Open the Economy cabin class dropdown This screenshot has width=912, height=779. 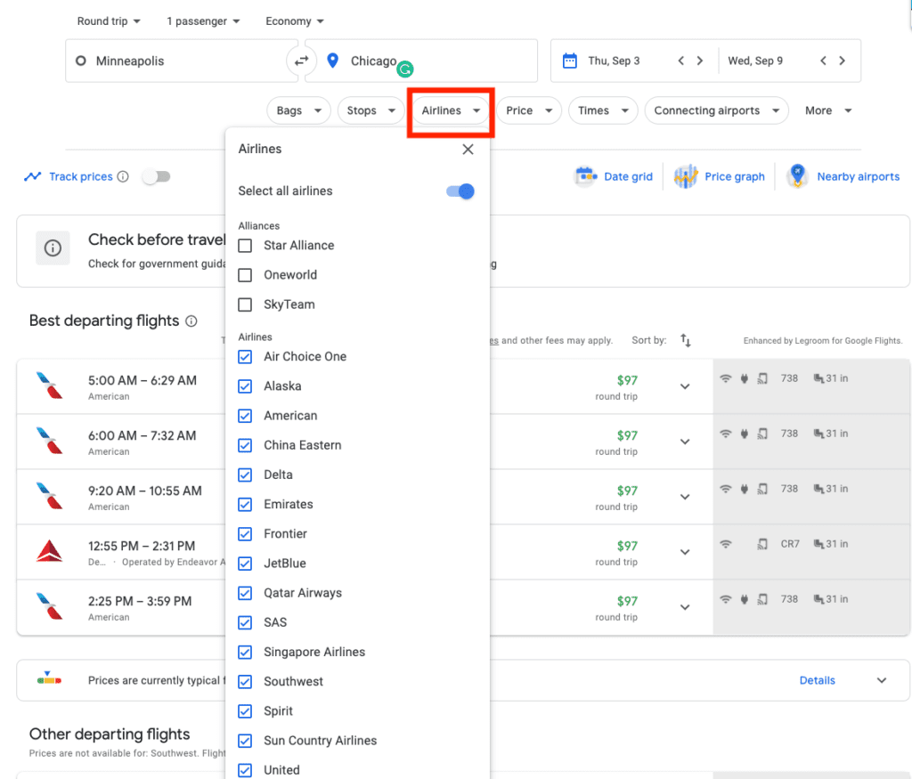coord(295,20)
